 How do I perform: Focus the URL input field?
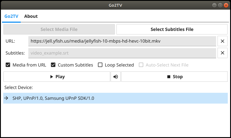click(x=122, y=41)
